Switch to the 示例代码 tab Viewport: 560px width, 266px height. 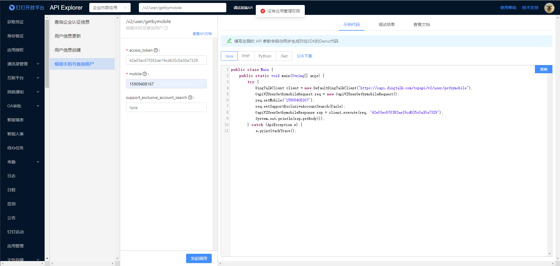351,24
